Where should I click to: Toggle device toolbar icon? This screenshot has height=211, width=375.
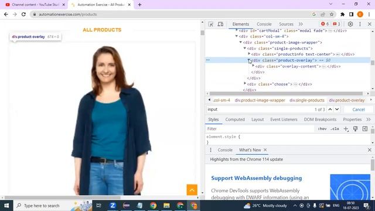220,24
